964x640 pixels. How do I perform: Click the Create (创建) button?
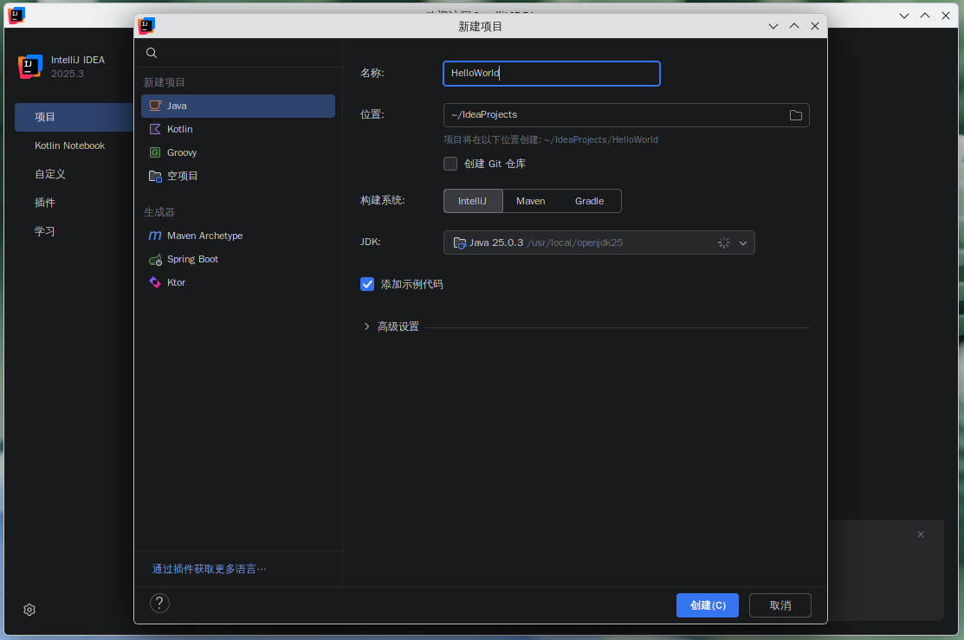[x=707, y=605]
